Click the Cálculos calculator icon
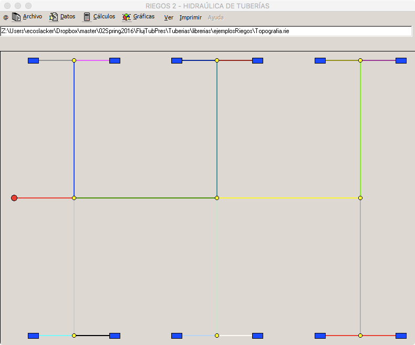 tap(87, 17)
